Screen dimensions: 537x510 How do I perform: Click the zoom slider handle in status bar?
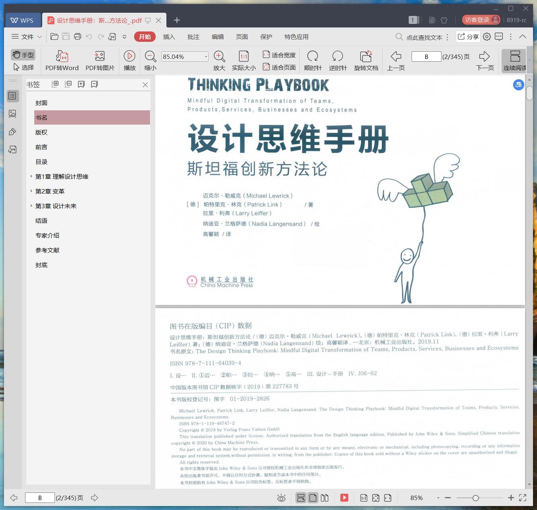[475, 498]
